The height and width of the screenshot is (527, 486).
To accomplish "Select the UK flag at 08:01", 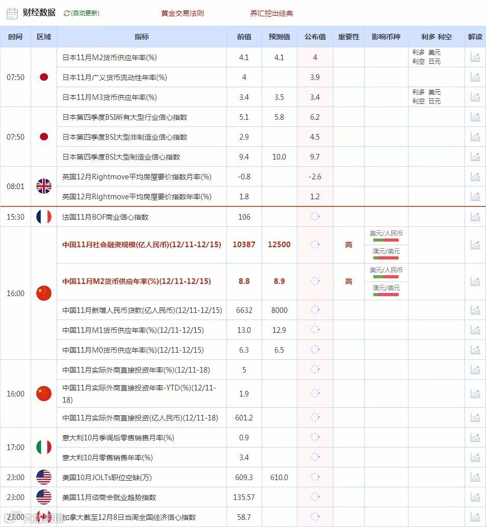I will [44, 186].
